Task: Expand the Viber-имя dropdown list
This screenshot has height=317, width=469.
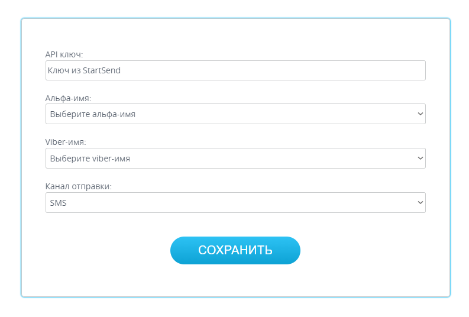Action: pos(235,158)
